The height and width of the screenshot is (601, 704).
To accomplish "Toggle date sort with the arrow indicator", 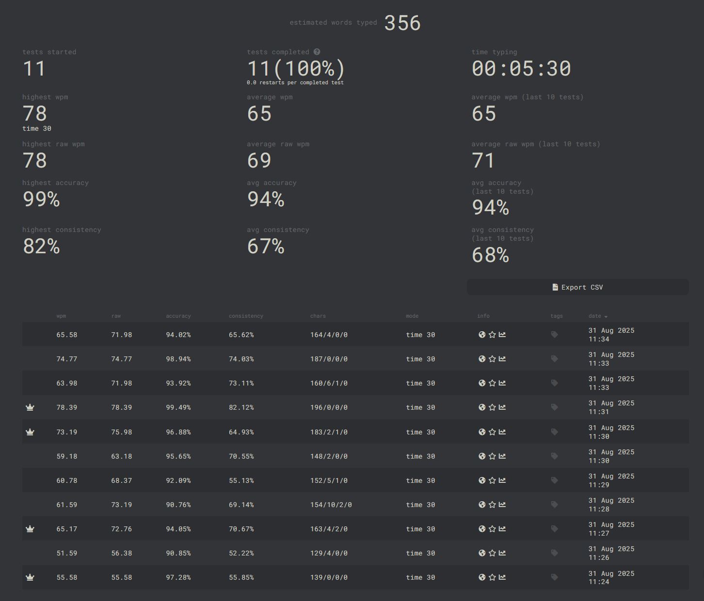I will [606, 316].
